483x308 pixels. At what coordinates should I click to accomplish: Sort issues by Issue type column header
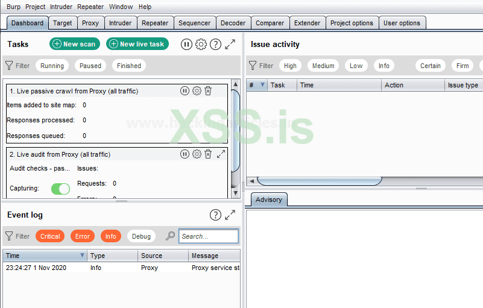tap(464, 85)
